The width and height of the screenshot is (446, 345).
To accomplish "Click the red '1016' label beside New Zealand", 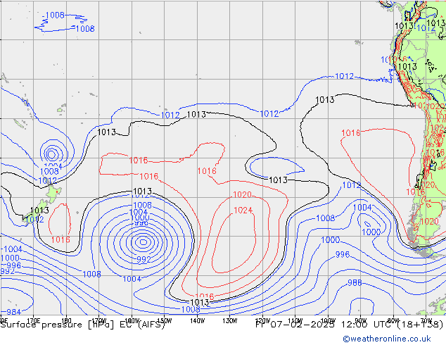I will coord(60,239).
